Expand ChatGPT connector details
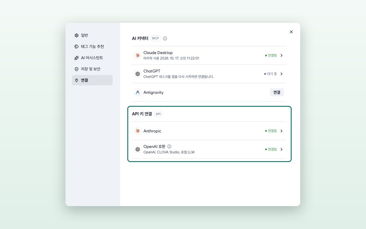 281,74
